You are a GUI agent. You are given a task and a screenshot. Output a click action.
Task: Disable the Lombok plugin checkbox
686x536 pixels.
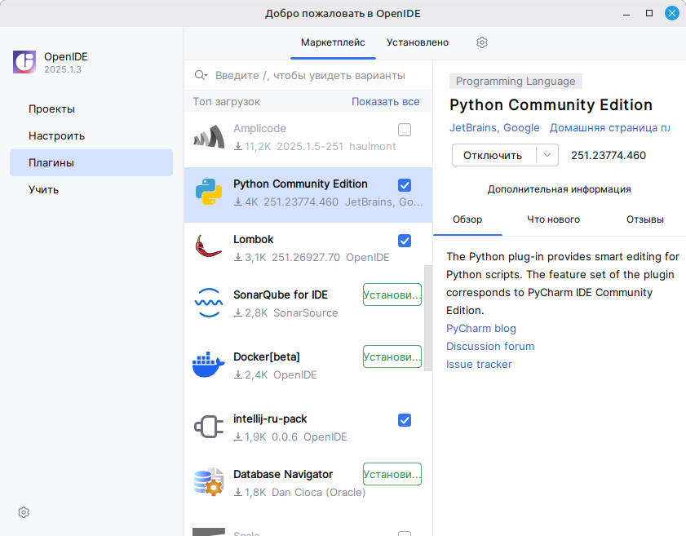click(405, 241)
